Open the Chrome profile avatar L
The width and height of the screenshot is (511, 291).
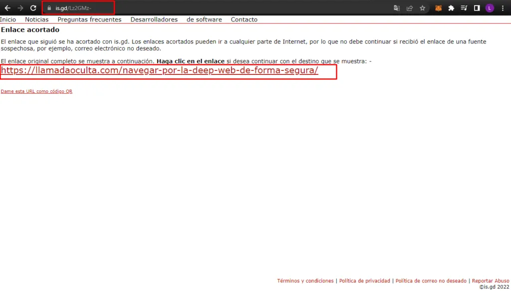coord(490,7)
